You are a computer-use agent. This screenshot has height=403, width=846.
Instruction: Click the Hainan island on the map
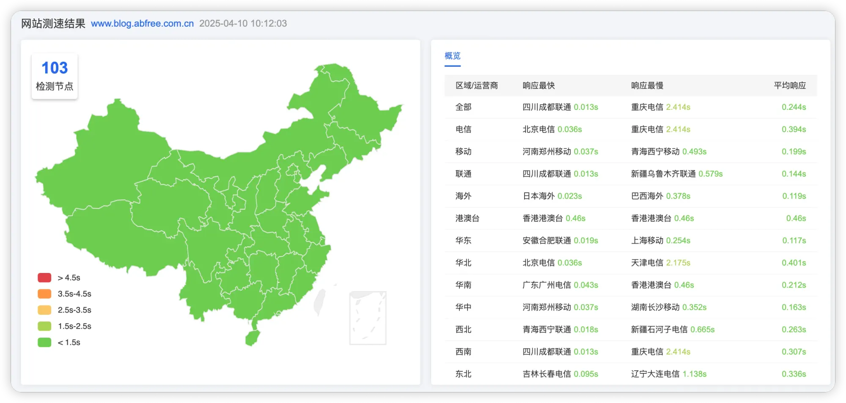click(253, 338)
